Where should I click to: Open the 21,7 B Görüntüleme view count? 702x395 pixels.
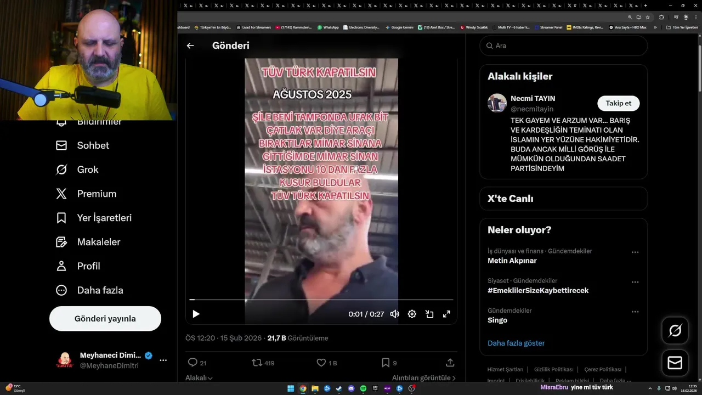pyautogui.click(x=298, y=338)
